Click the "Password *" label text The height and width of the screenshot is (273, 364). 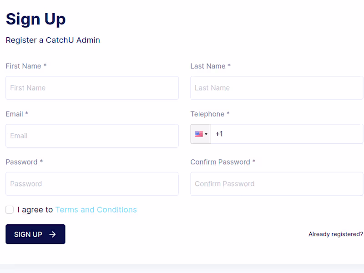coord(24,162)
